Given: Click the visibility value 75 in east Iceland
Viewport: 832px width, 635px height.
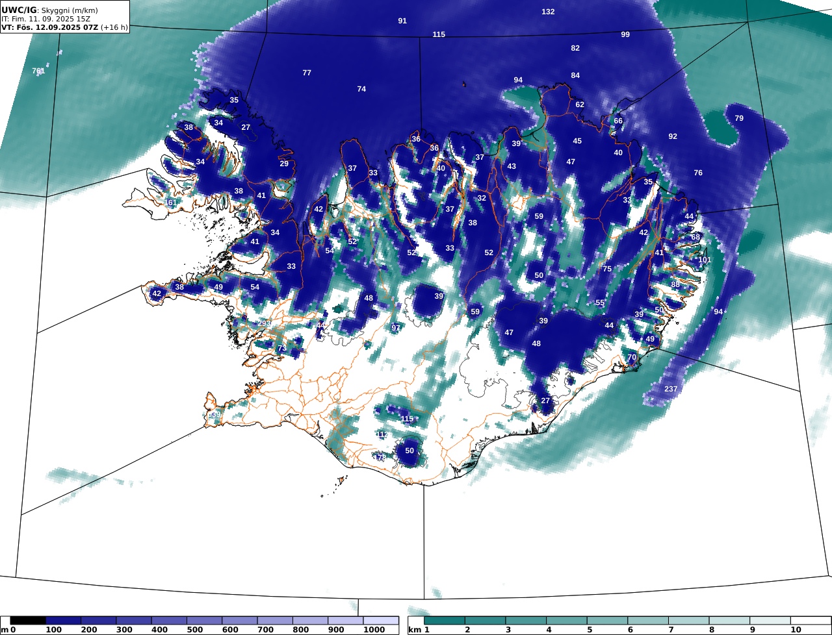Looking at the screenshot, I should [607, 269].
